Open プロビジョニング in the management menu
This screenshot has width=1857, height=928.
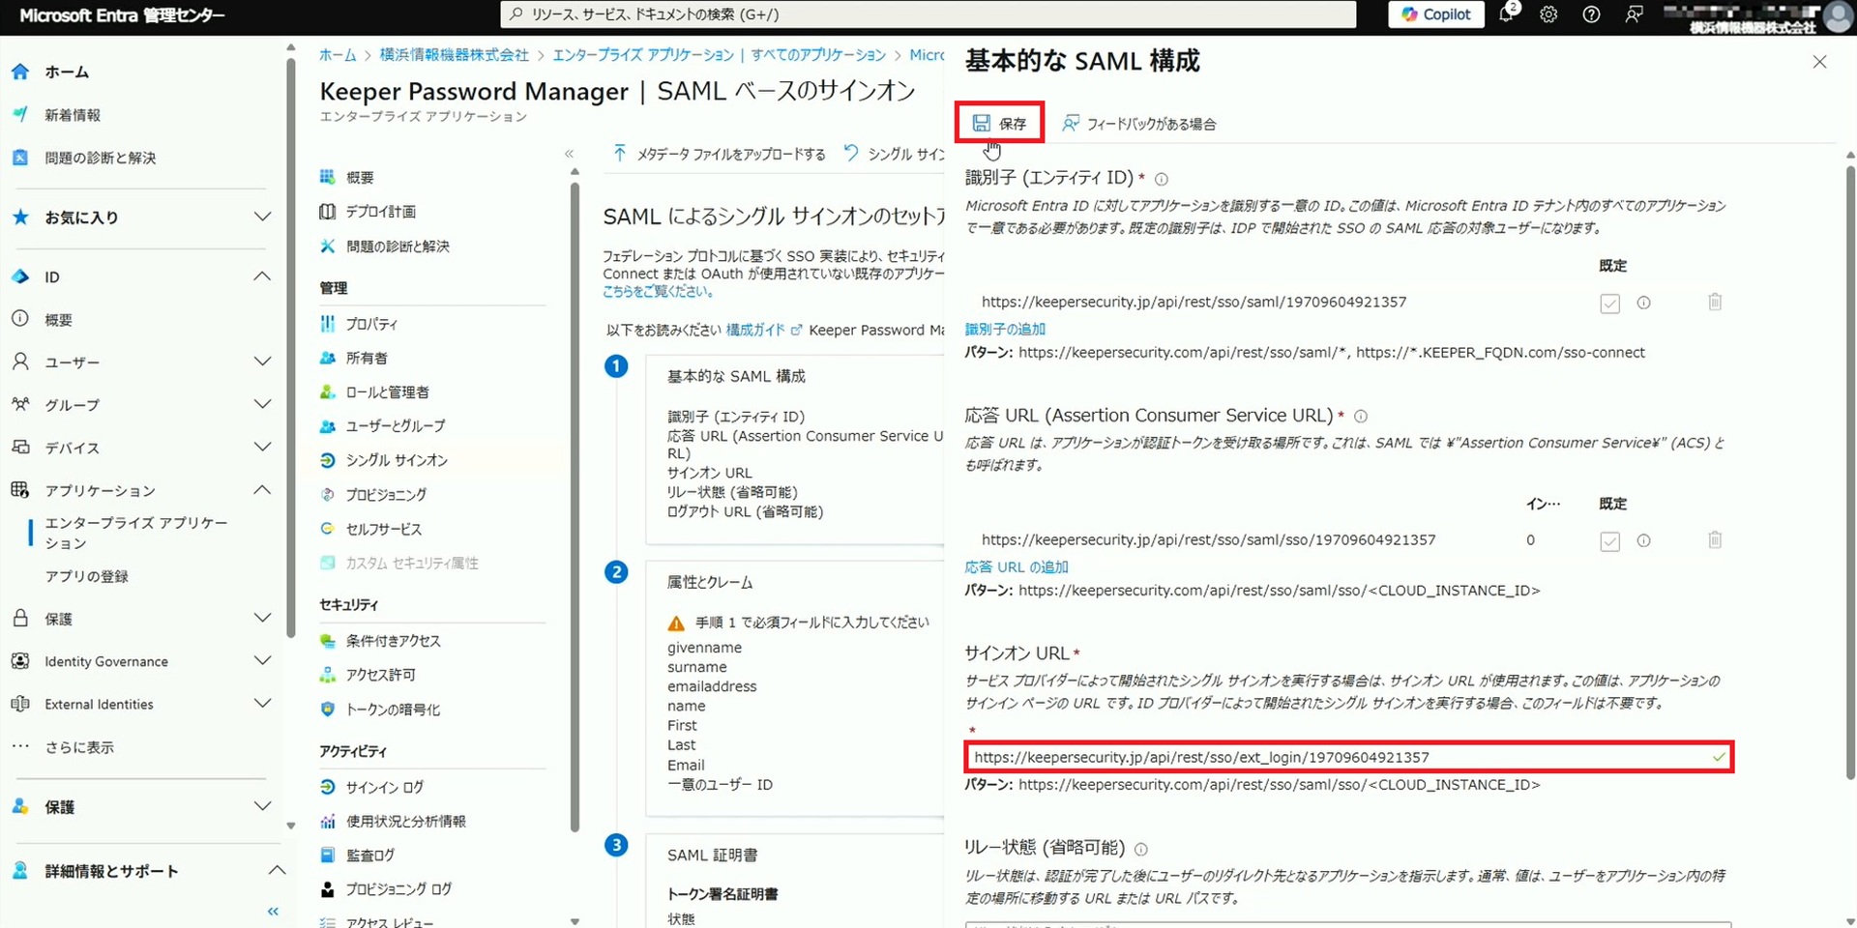[x=386, y=495]
